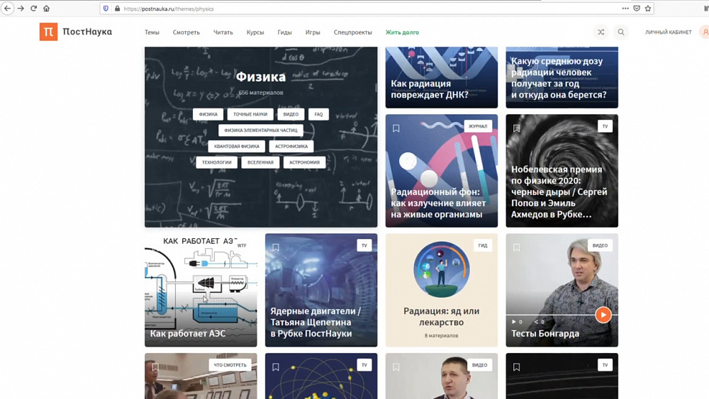View site security via the padlock icon
This screenshot has height=399, width=709.
[117, 9]
